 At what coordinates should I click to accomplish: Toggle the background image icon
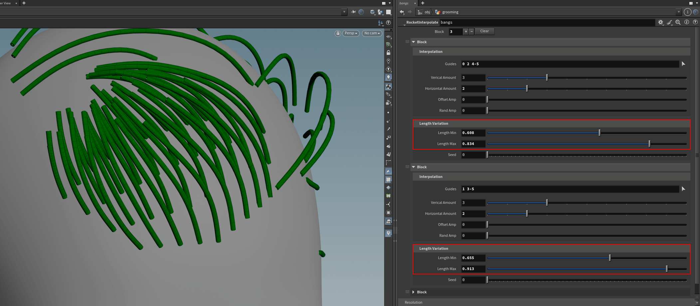pos(388,221)
